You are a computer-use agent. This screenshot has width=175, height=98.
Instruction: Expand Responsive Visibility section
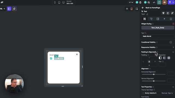tap(173, 47)
